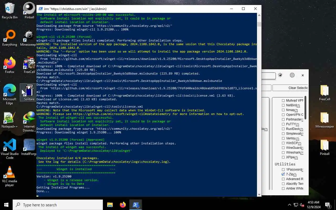Open the (?) link next to Ventoy

(297, 139)
